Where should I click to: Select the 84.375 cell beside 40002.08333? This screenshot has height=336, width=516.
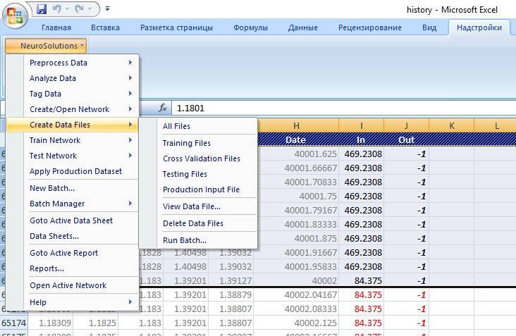point(362,309)
